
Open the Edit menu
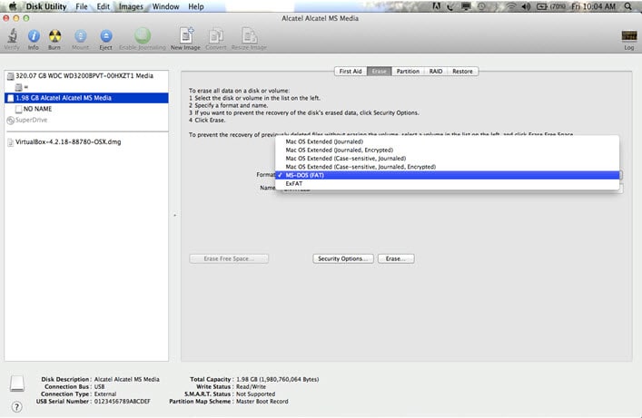[104, 6]
